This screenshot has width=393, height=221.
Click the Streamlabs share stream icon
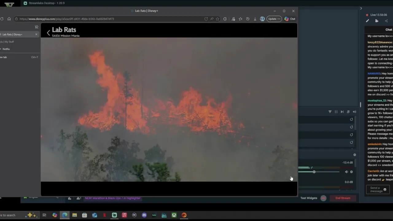[386, 21]
